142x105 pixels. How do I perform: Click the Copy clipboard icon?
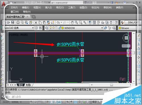pyautogui.click(x=40, y=22)
